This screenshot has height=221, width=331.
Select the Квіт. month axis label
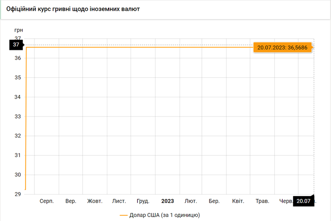pos(238,201)
